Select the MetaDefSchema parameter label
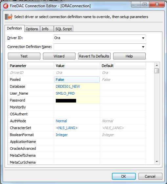167x184 pixels. tap(23, 155)
